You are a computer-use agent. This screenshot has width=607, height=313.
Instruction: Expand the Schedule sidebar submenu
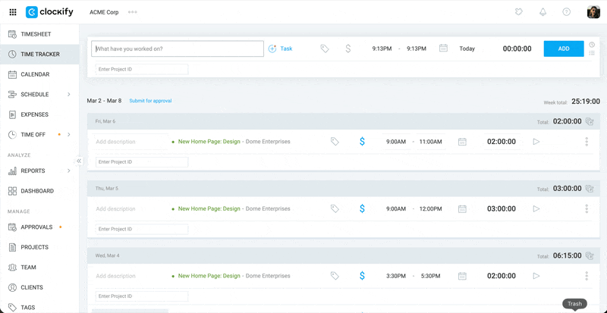point(69,95)
